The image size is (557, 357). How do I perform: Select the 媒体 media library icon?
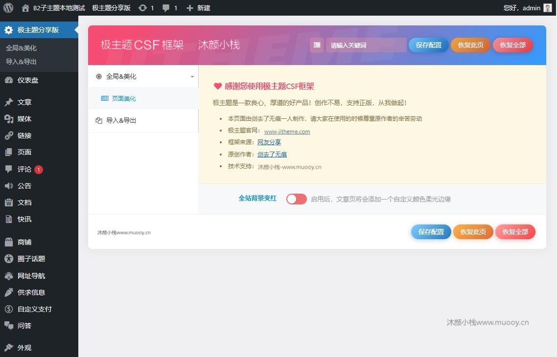pyautogui.click(x=11, y=118)
